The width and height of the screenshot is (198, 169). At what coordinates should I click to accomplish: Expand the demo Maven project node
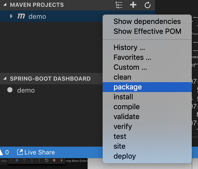click(x=11, y=16)
